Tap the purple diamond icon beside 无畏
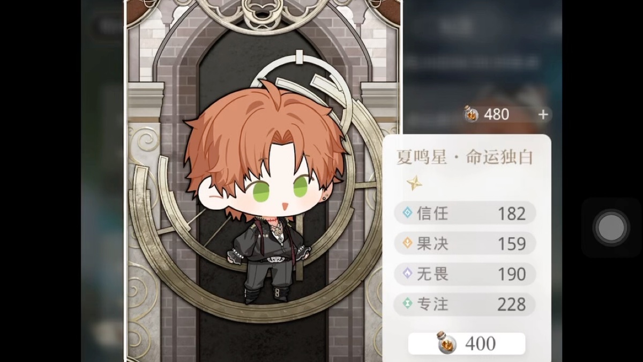The image size is (643, 362). [x=407, y=274]
